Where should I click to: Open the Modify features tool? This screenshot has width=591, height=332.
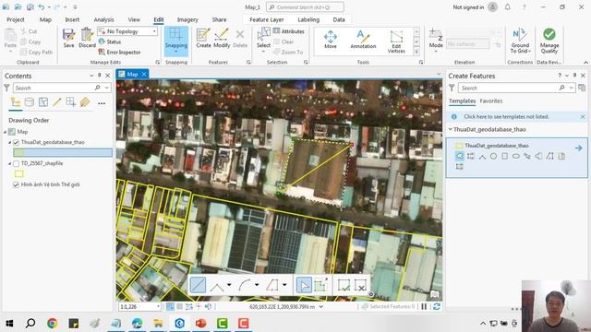222,38
